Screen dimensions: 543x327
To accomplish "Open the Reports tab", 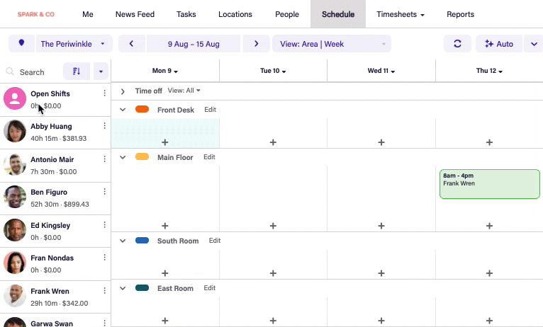I will [460, 14].
